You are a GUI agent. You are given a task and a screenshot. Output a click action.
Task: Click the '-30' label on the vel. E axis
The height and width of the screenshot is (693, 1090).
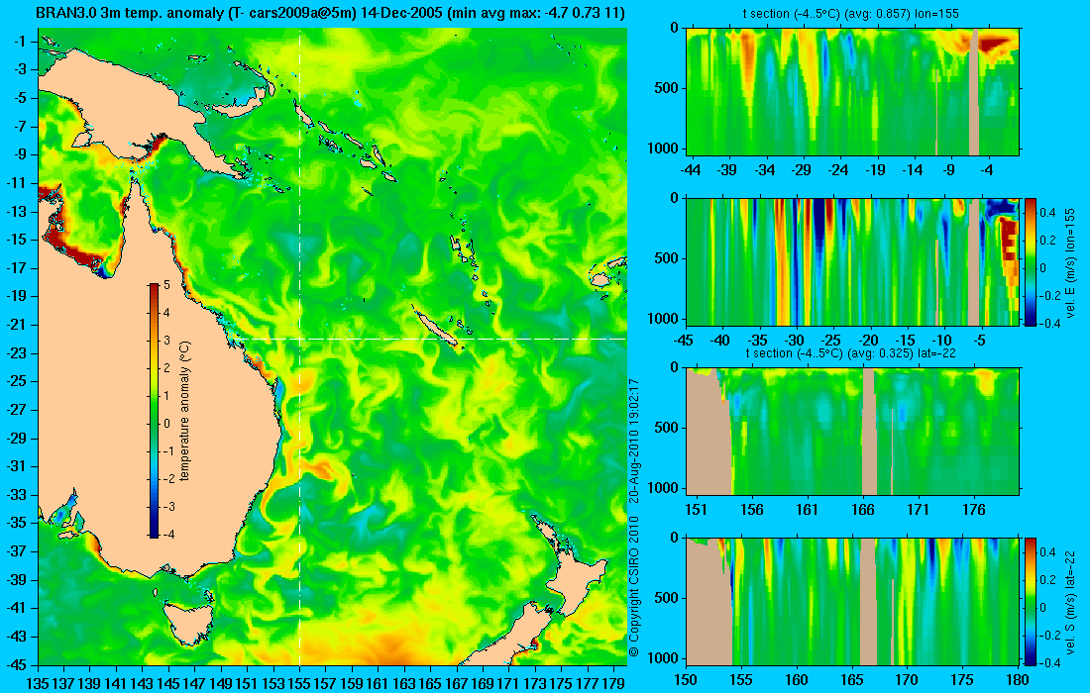(x=795, y=341)
